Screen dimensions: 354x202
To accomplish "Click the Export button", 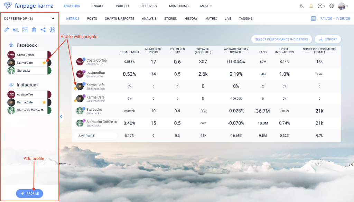I will (x=328, y=39).
